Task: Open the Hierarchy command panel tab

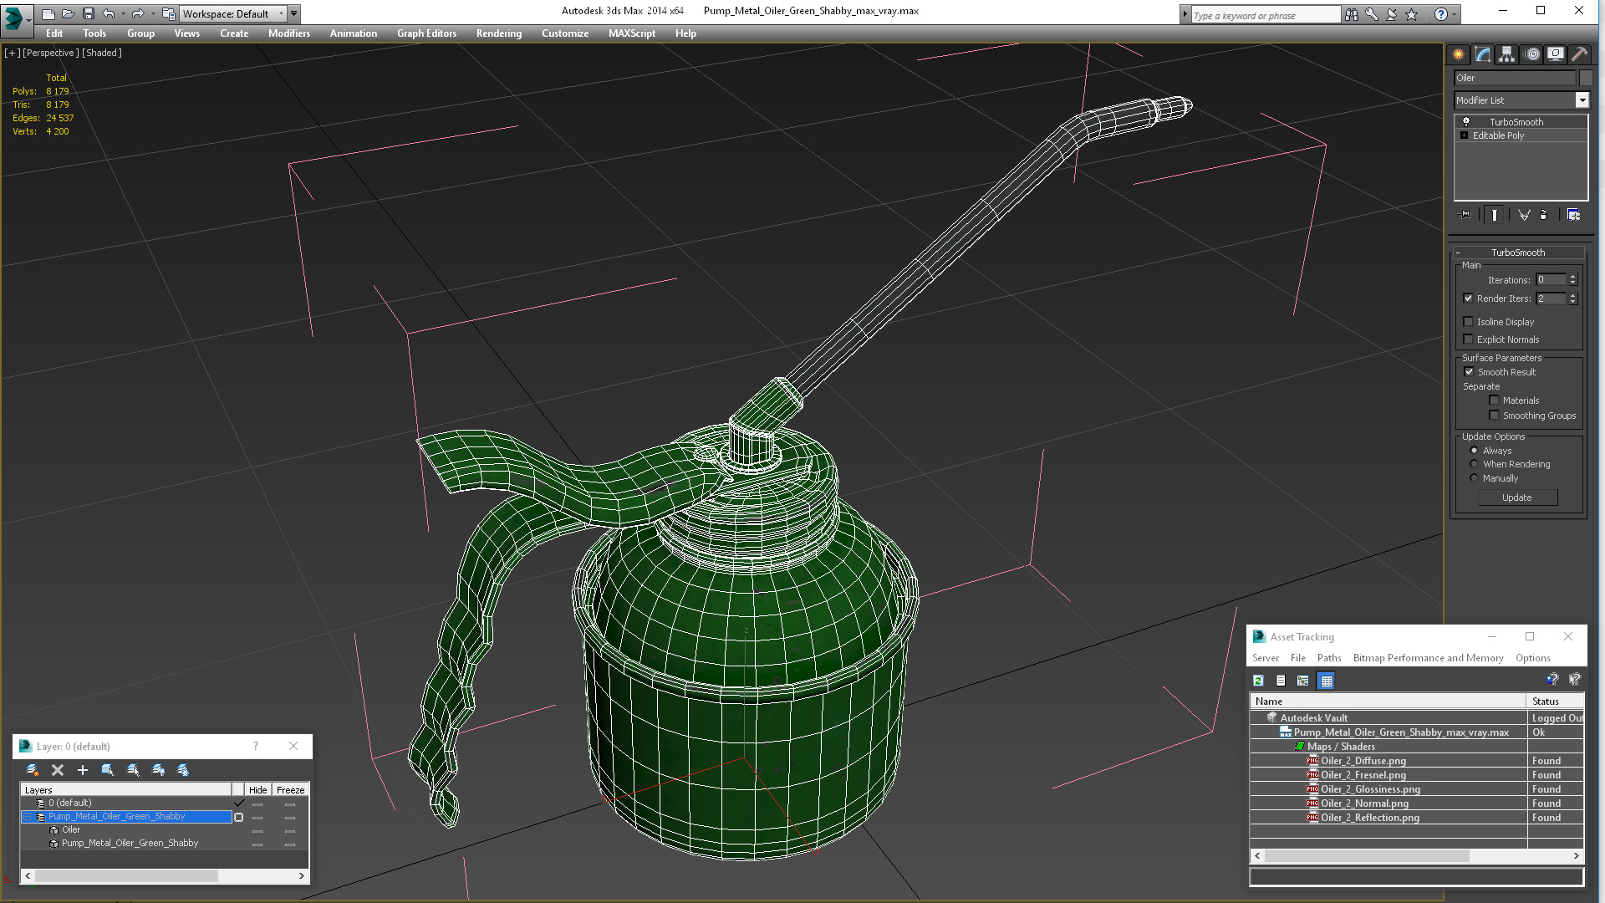Action: [x=1506, y=54]
